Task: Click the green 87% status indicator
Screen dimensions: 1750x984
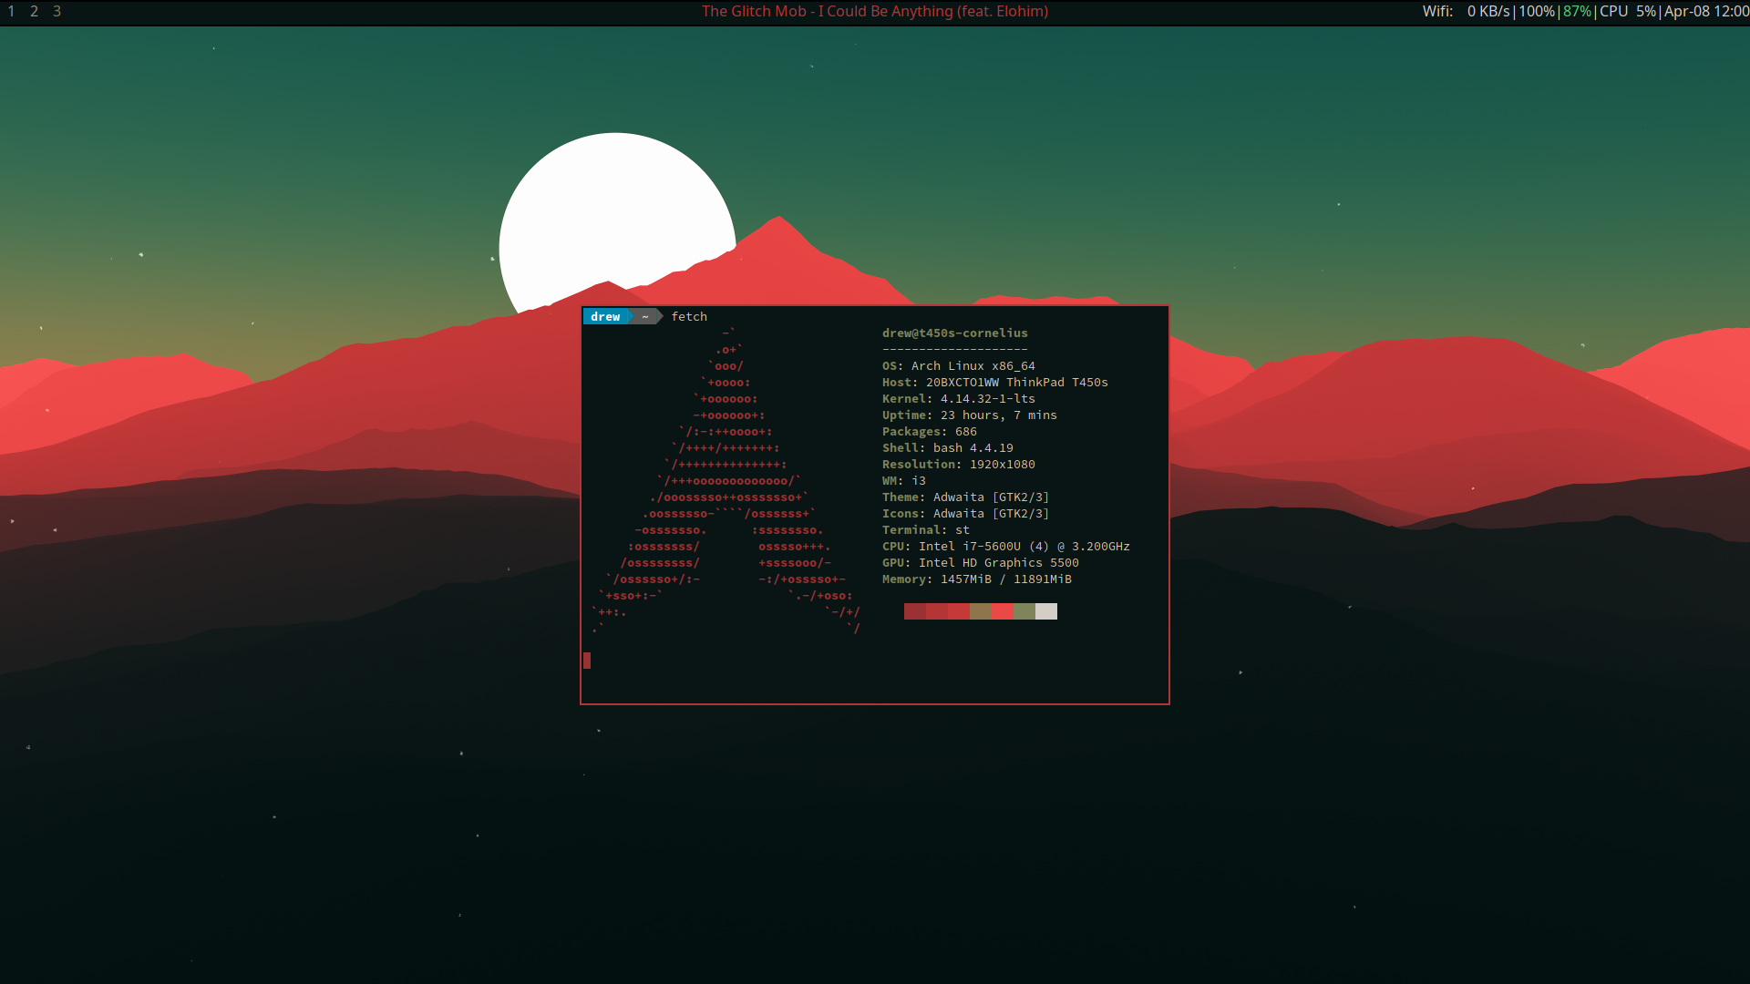Action: pos(1577,12)
